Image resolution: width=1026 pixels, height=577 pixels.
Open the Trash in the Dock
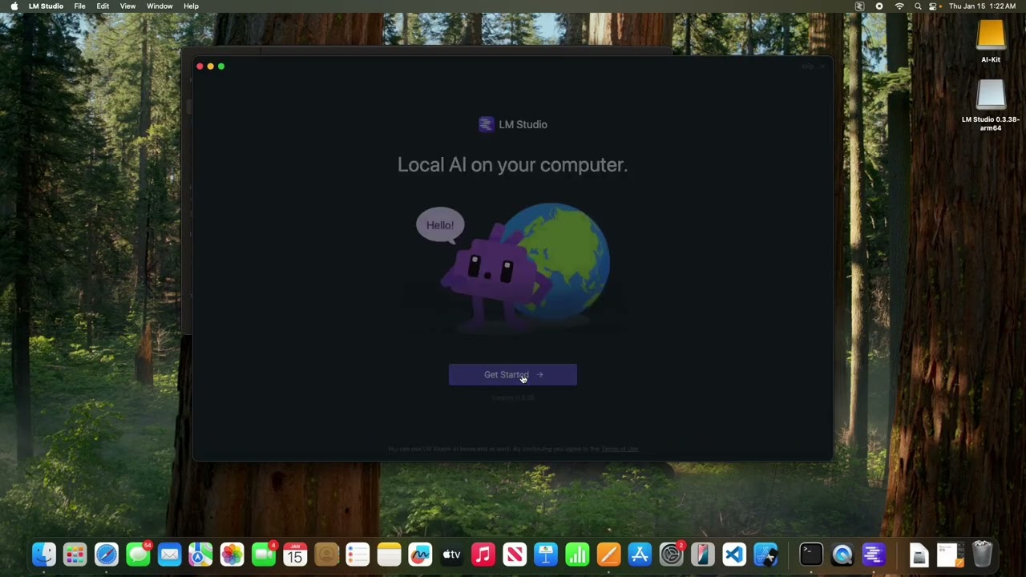pyautogui.click(x=982, y=555)
